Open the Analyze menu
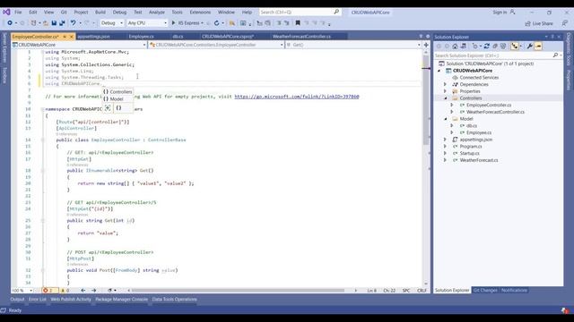The width and height of the screenshot is (574, 322). [157, 12]
